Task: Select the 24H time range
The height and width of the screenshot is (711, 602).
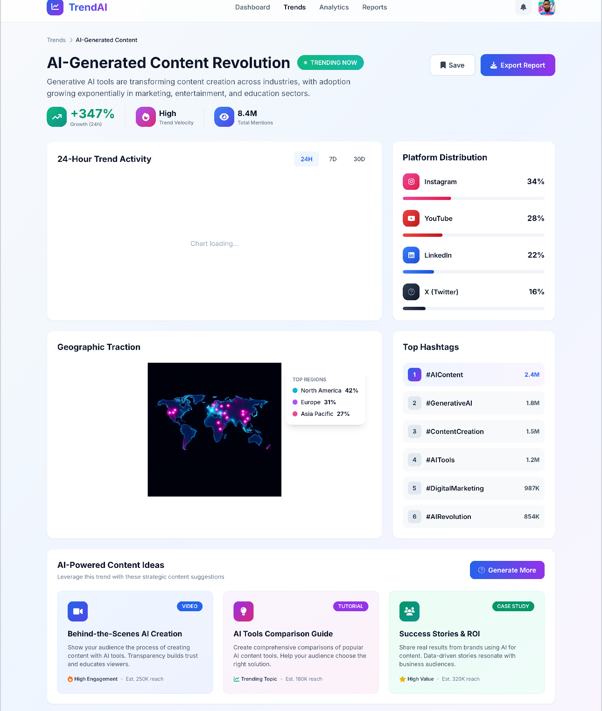Action: 307,159
